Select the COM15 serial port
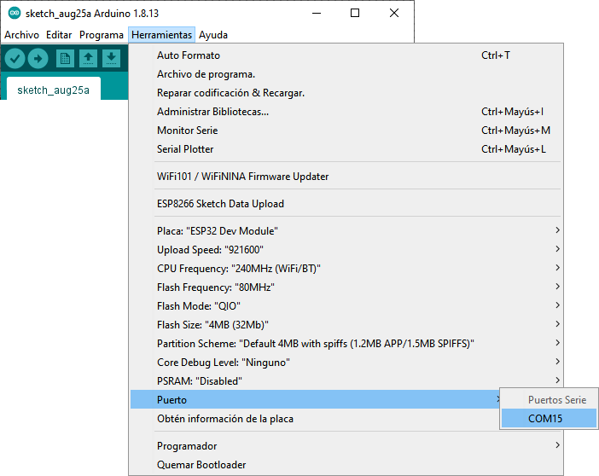 [x=549, y=418]
